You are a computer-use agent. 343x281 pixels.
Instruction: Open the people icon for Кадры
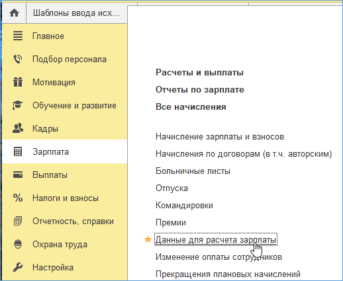coord(18,128)
